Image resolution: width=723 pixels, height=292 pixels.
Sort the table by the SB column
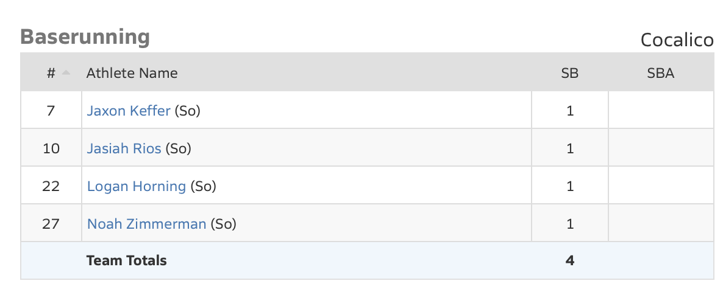pyautogui.click(x=569, y=74)
